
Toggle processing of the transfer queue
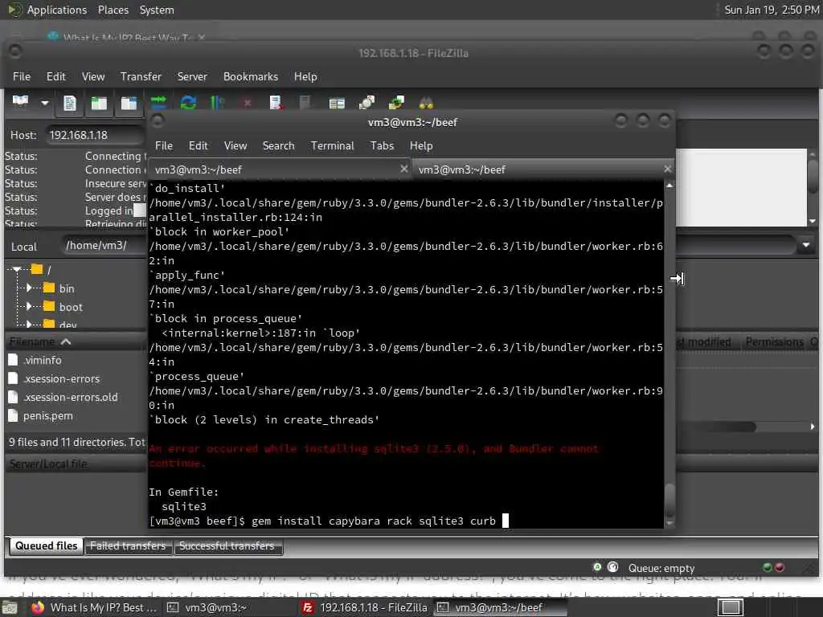click(217, 103)
